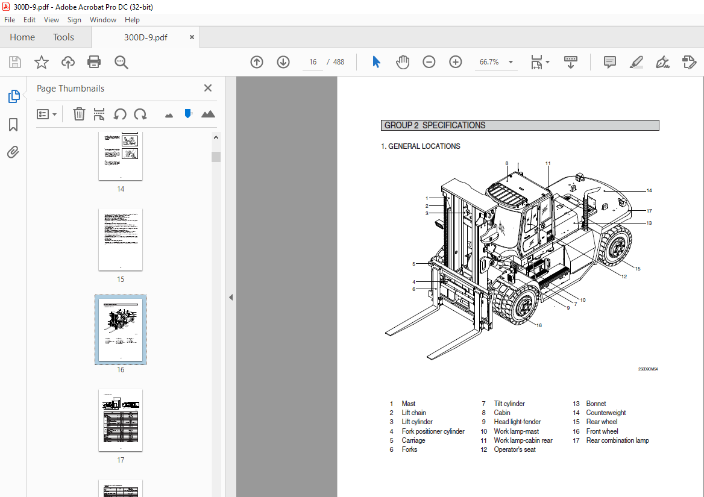Viewport: 704px width, 497px height.
Task: Click the current page number field
Action: click(313, 62)
